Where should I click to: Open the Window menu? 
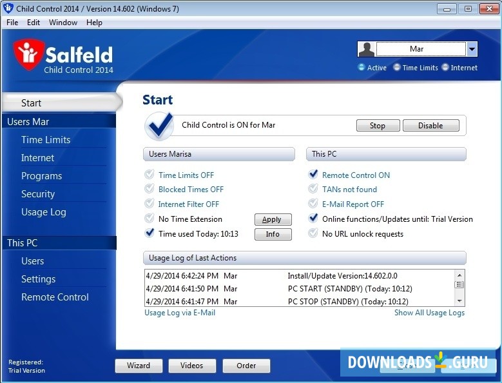63,23
